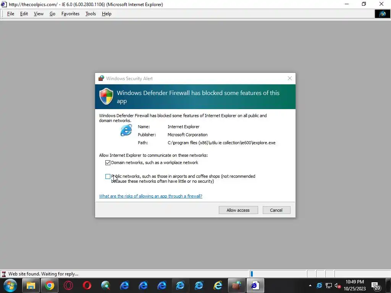Click the active IE 6 document taskbar icon

(x=255, y=285)
